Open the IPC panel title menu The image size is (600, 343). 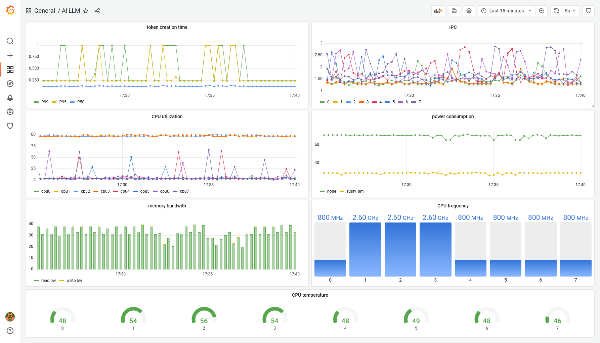[x=453, y=27]
